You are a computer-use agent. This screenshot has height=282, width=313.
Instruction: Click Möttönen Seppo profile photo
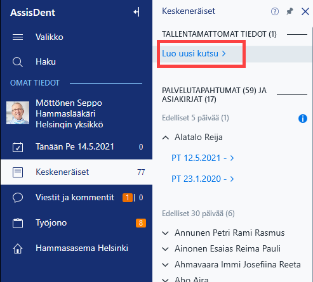18,113
